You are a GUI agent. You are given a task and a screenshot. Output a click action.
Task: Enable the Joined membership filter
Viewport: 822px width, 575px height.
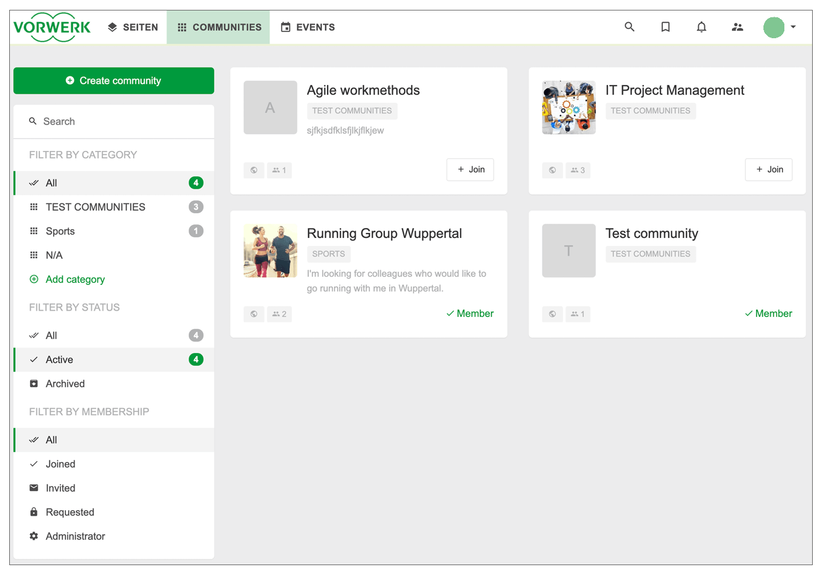click(x=60, y=463)
